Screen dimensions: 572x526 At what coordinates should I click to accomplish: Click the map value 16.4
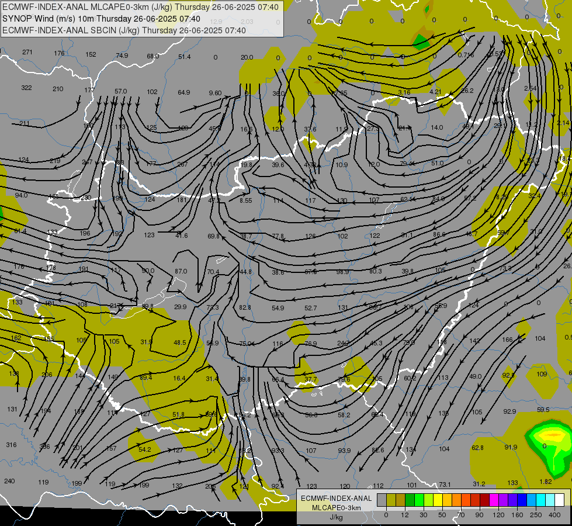pos(179,379)
